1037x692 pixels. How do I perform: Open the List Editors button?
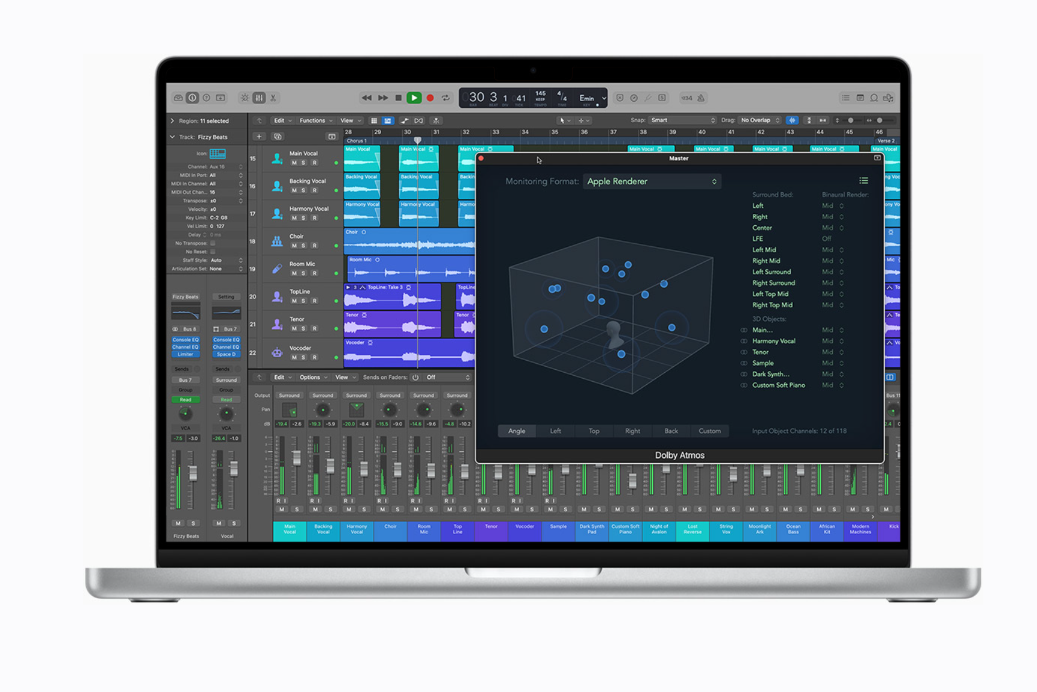tap(845, 98)
